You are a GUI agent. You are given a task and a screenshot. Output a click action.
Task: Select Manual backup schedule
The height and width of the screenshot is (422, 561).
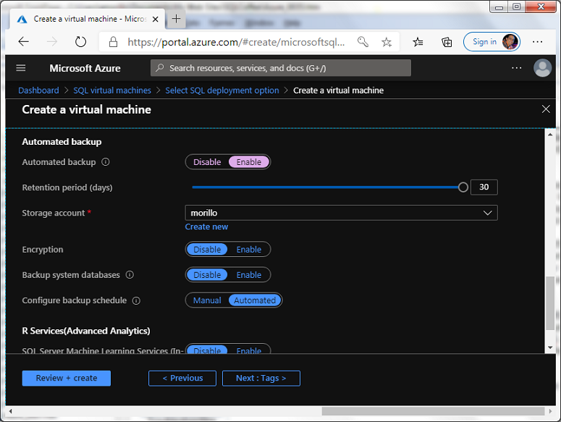207,300
